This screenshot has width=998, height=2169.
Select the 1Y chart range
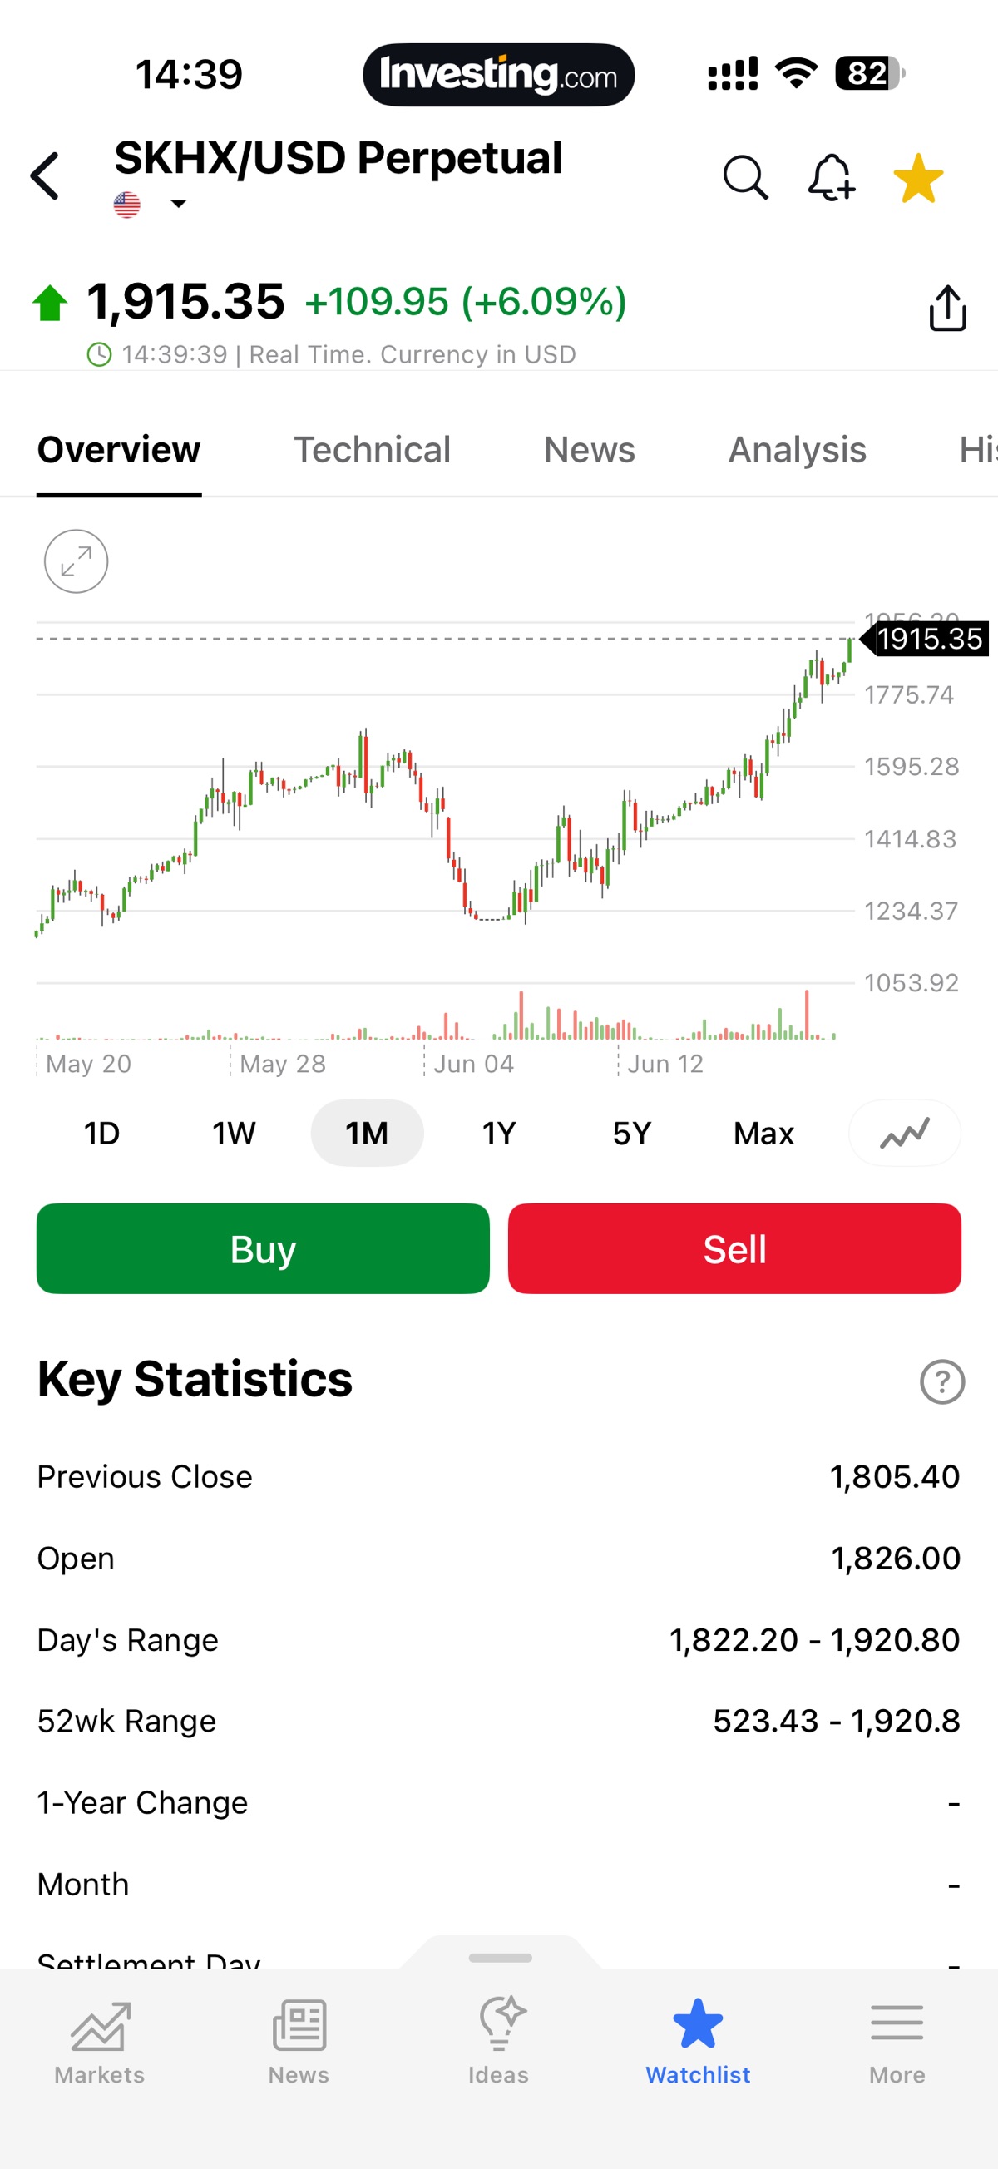498,1134
